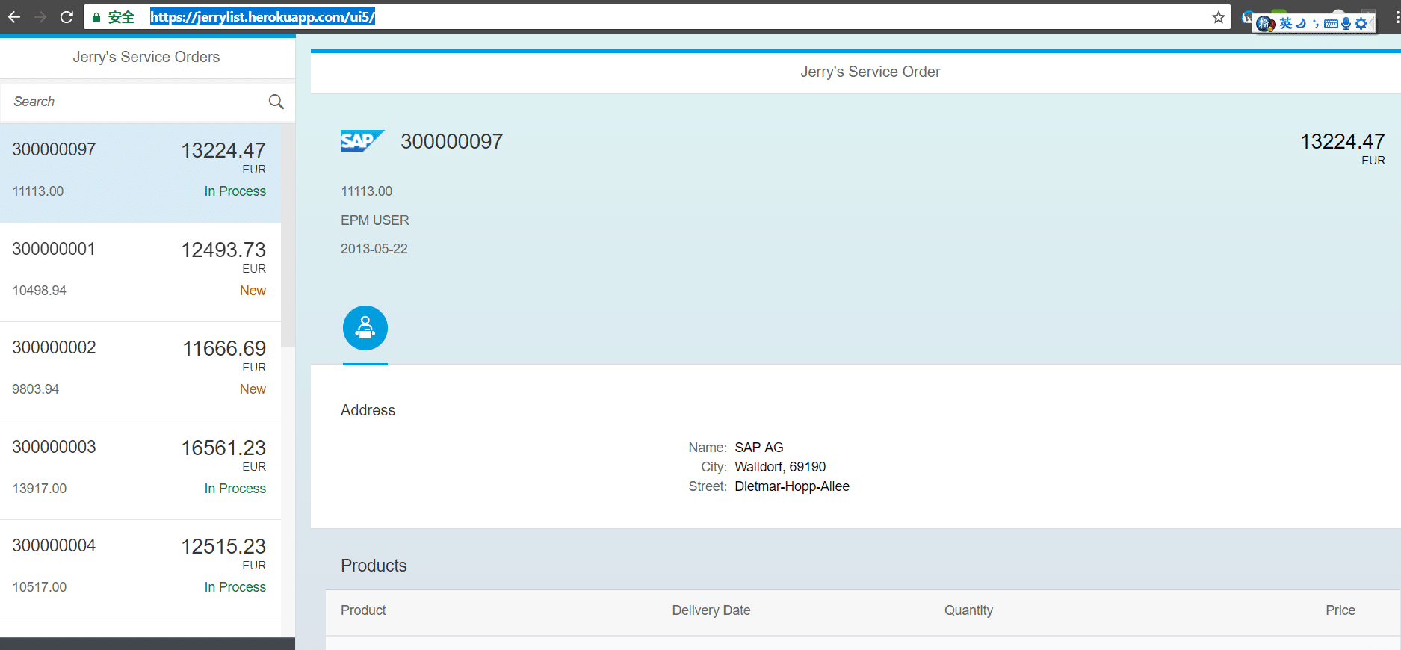1401x650 pixels.
Task: Open the IME soft keyboard icon
Action: 1331,24
